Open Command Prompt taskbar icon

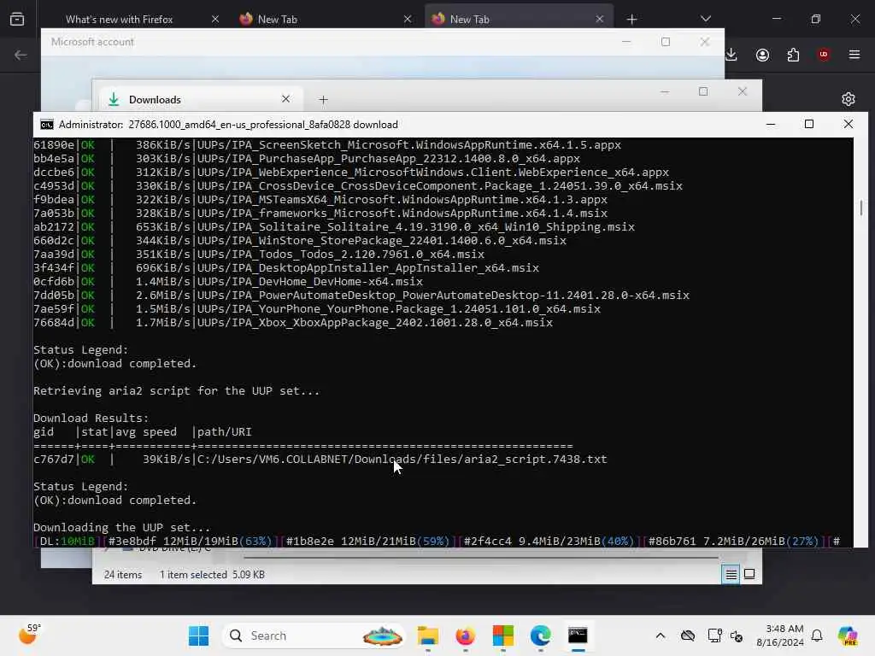pyautogui.click(x=578, y=635)
